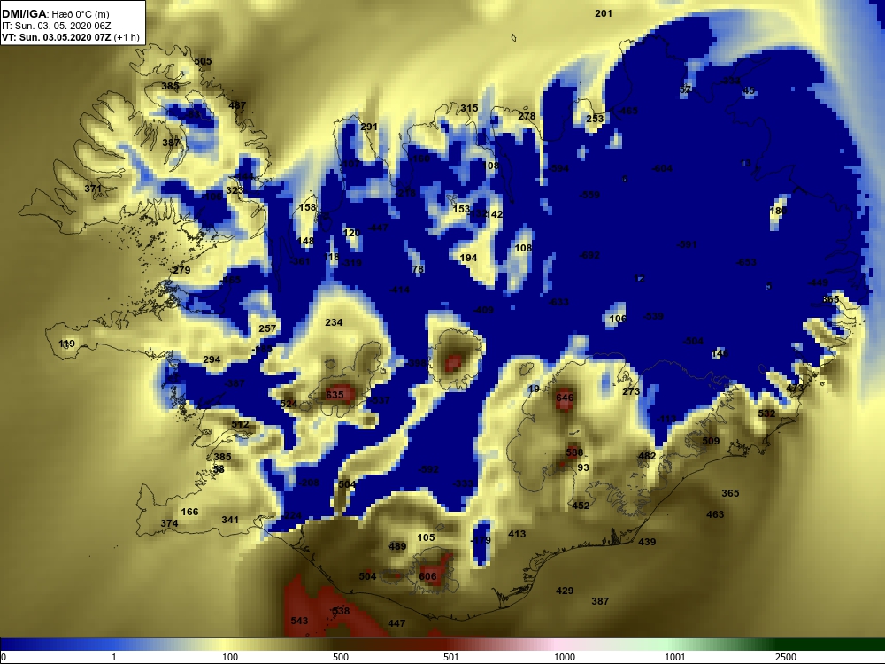Click the 257 map value

coord(267,328)
